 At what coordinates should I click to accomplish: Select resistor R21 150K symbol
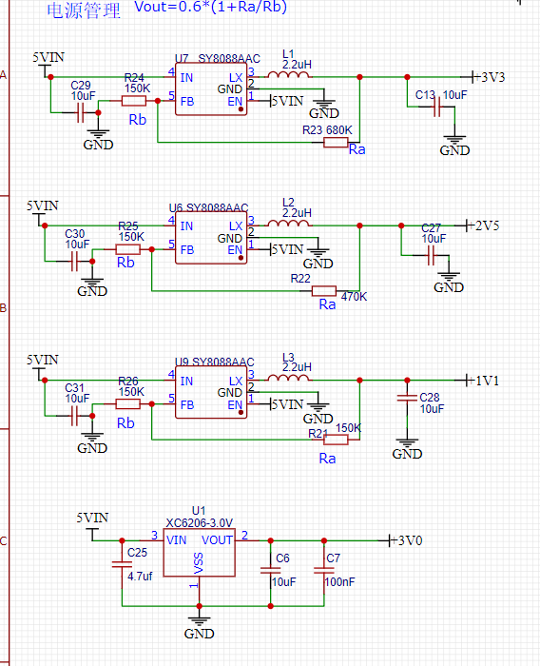336,440
